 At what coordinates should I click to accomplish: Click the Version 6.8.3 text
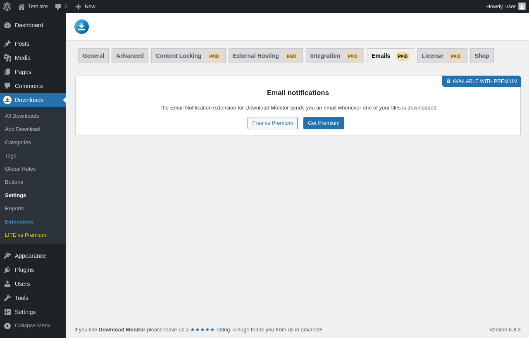click(505, 330)
